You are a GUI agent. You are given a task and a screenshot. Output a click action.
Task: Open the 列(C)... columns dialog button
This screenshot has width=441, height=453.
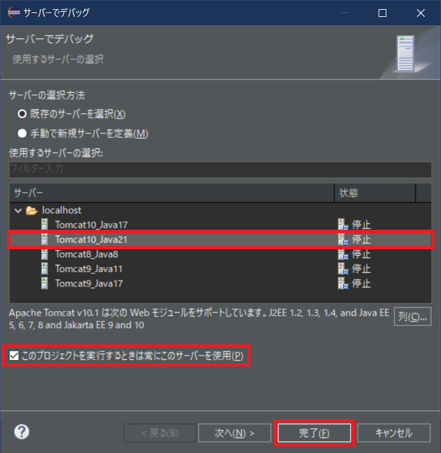click(412, 316)
